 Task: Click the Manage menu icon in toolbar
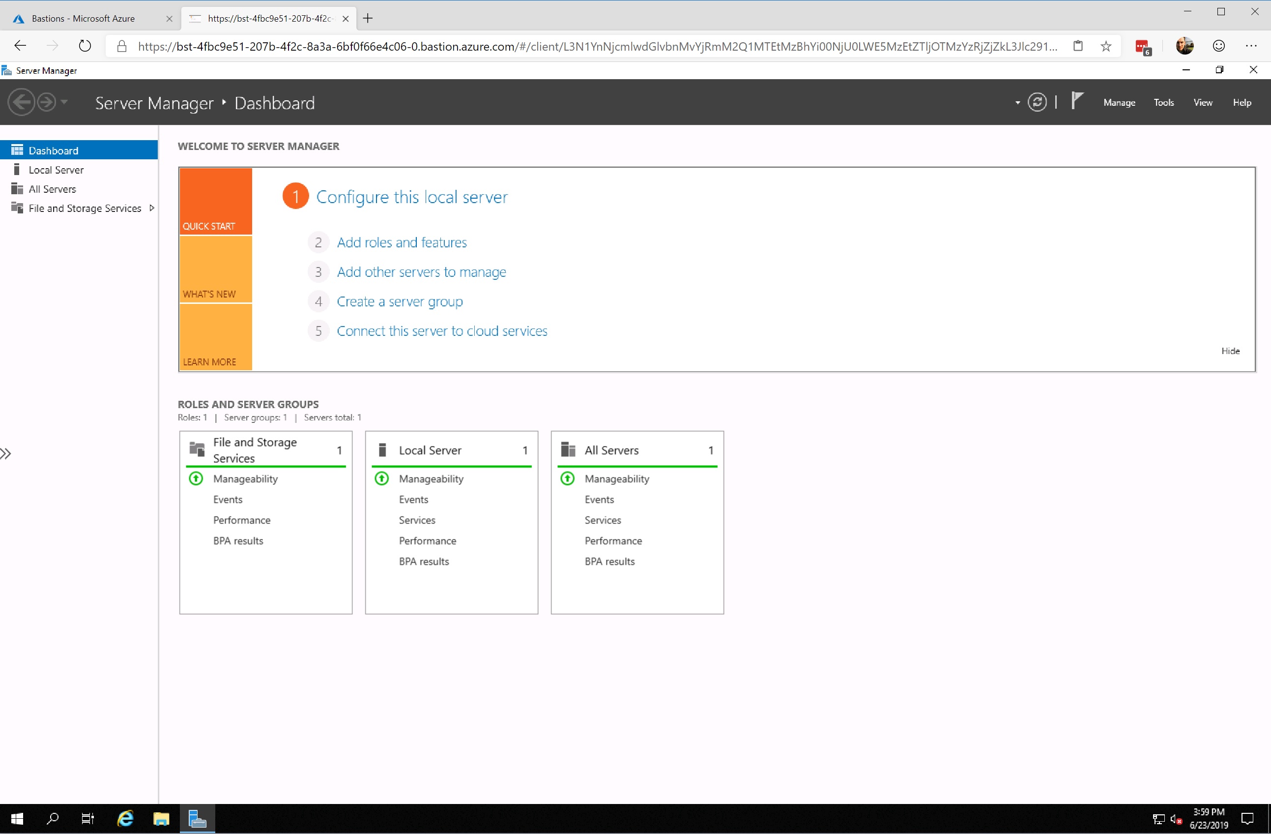1119,102
